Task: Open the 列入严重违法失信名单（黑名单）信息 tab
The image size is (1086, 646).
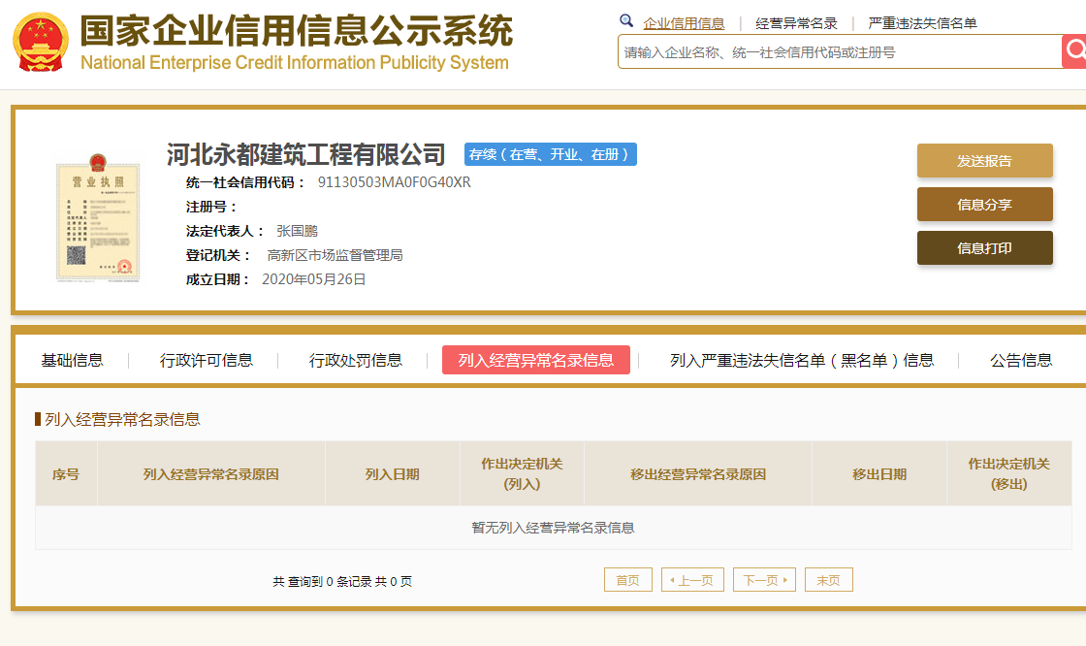Action: (x=802, y=361)
